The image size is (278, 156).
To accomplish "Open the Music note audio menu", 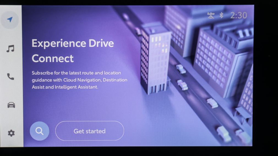I will pos(10,49).
